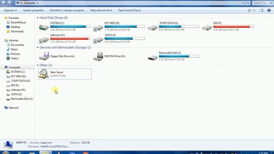The height and width of the screenshot is (154, 274).
Task: Click the Network icon in sidebar
Action: [6, 108]
